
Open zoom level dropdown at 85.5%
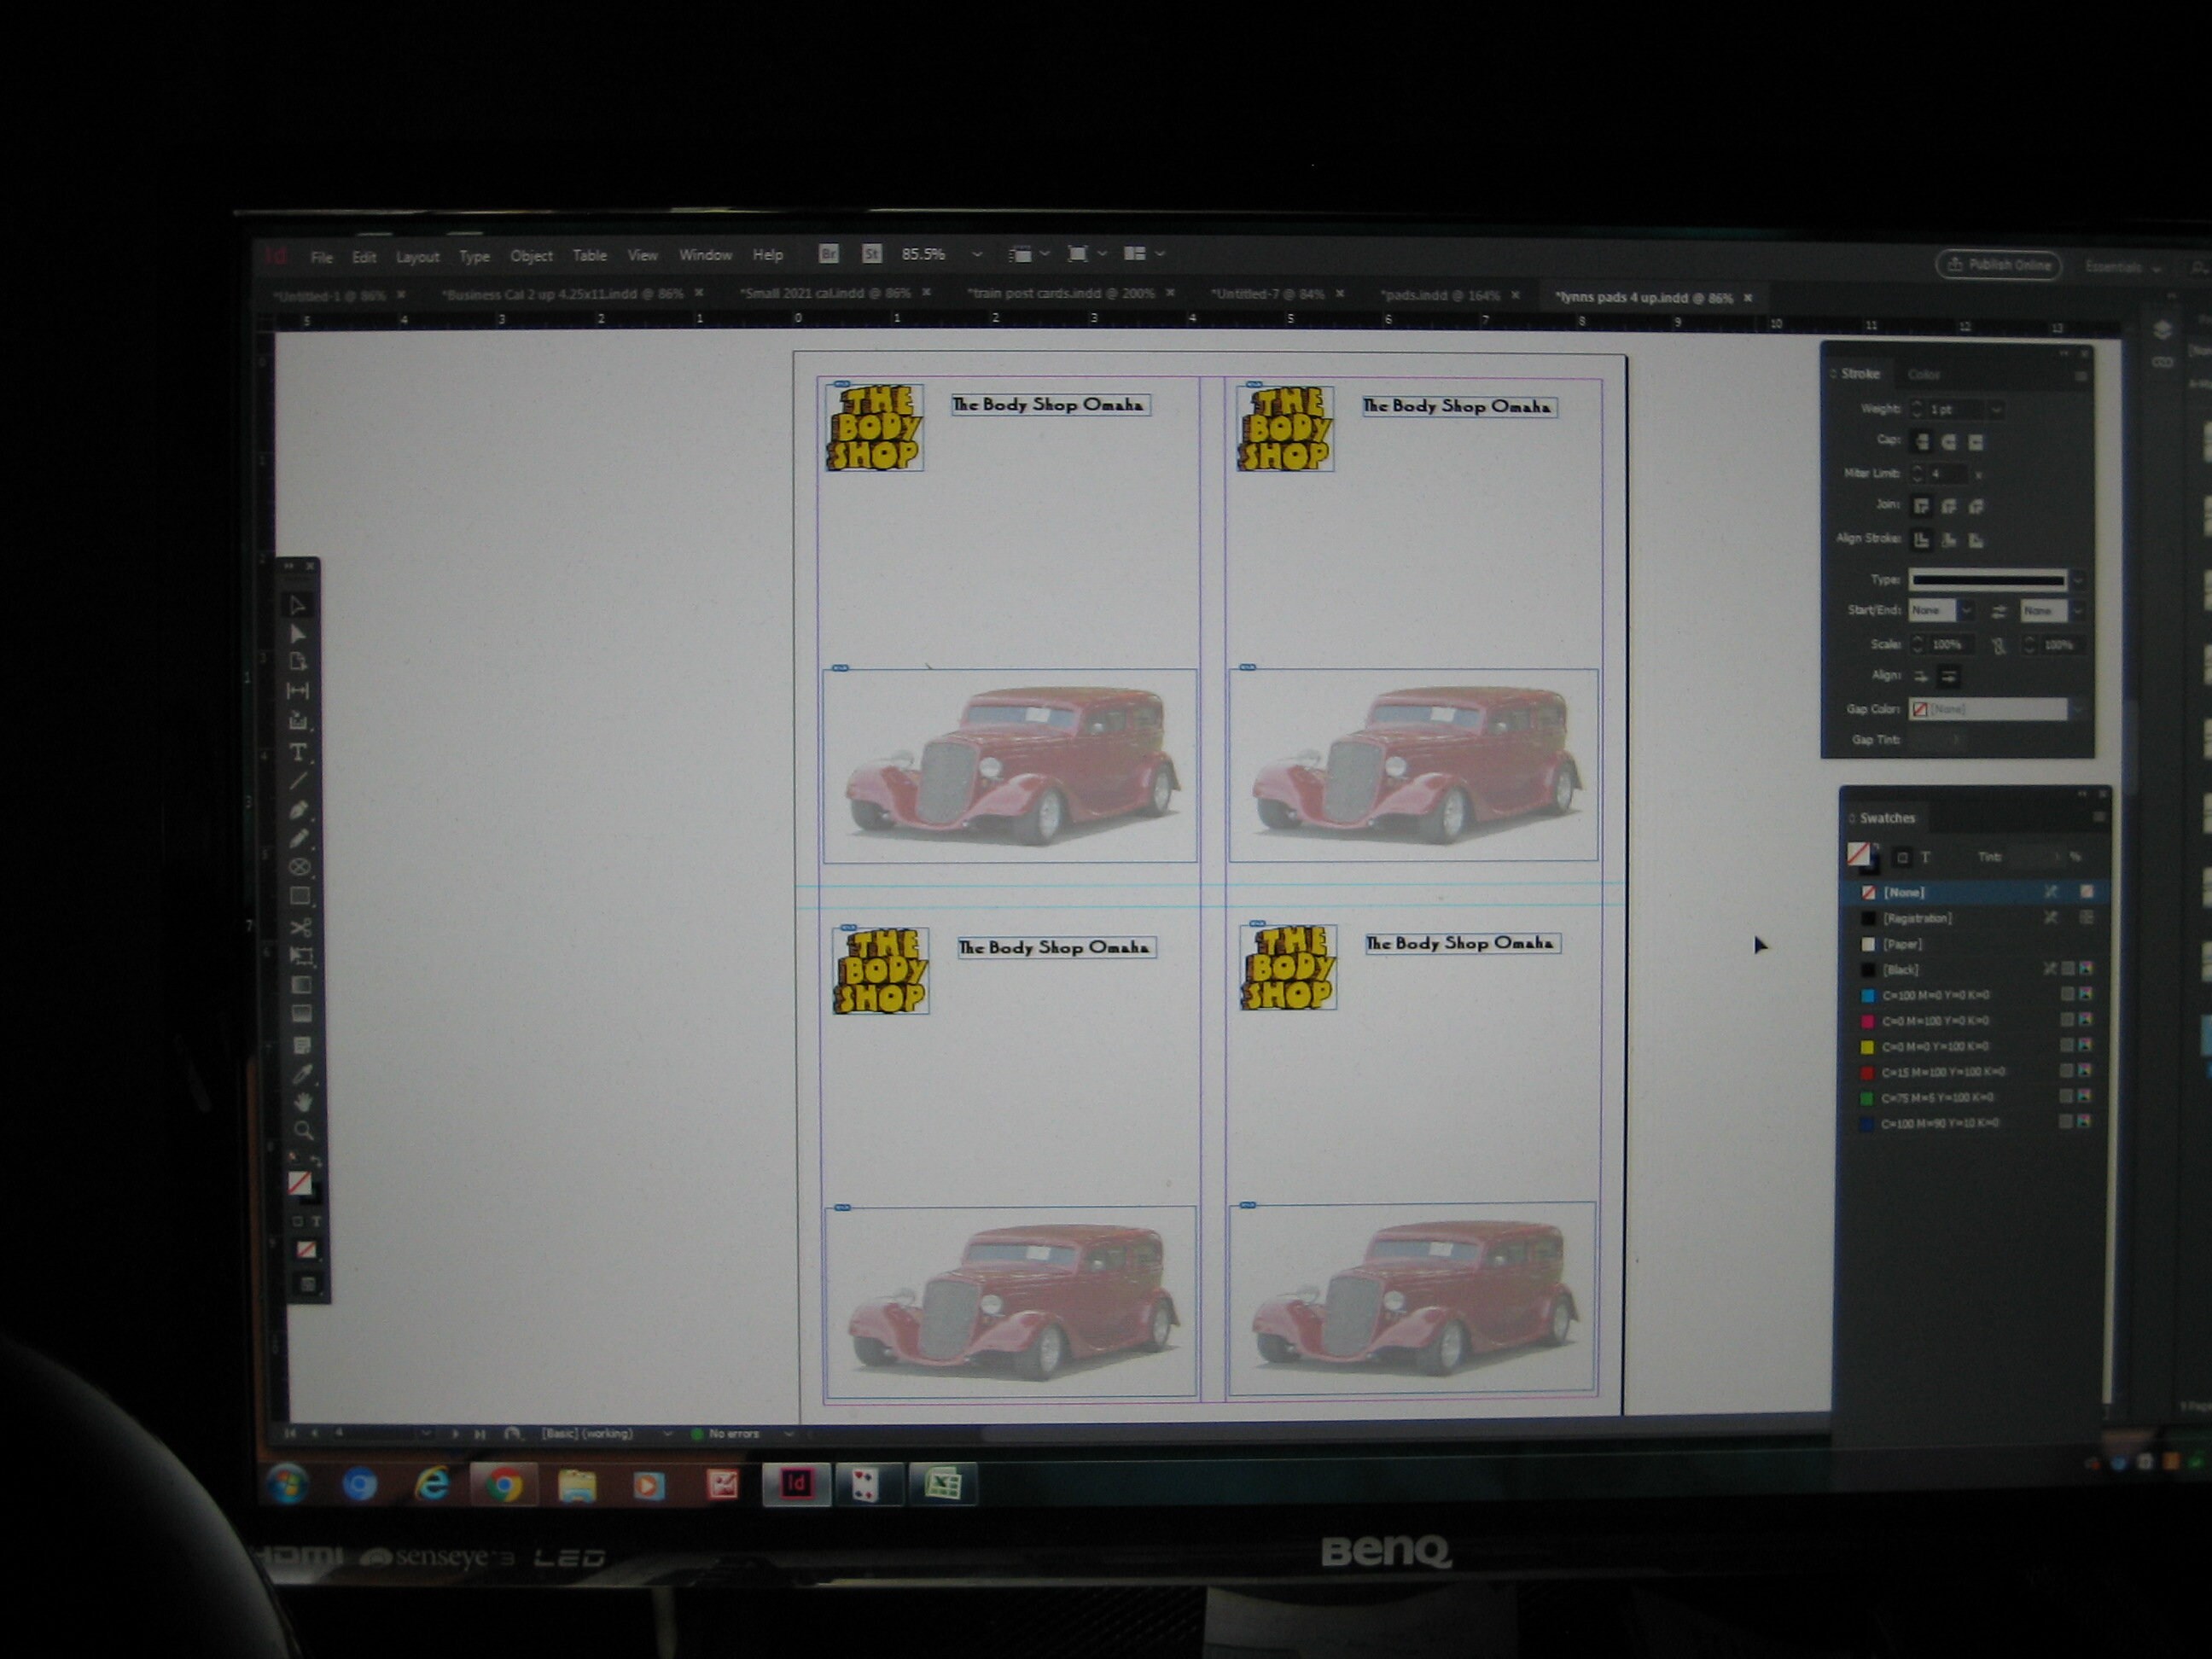(x=977, y=254)
